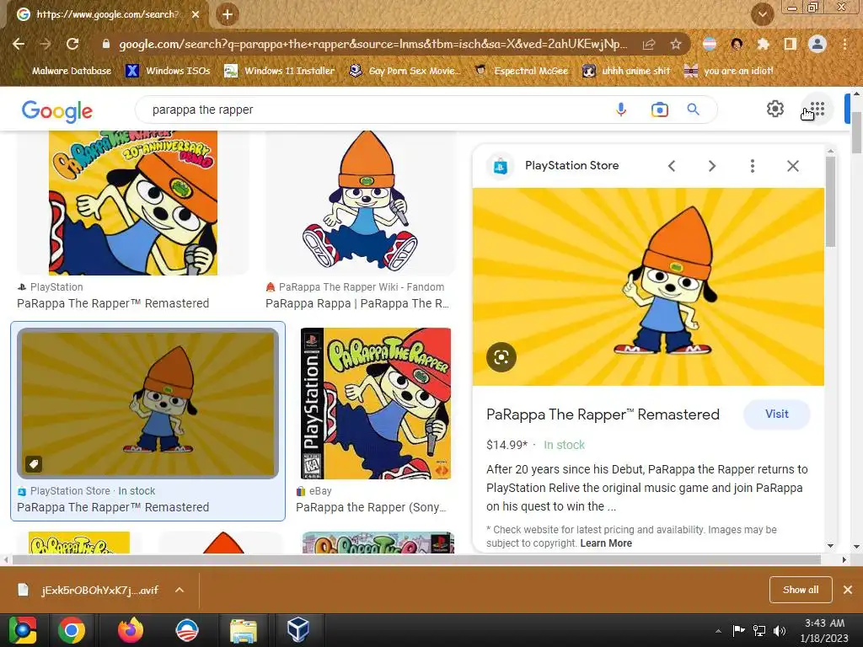Go forward using browser forward arrow
The image size is (863, 647).
point(46,44)
